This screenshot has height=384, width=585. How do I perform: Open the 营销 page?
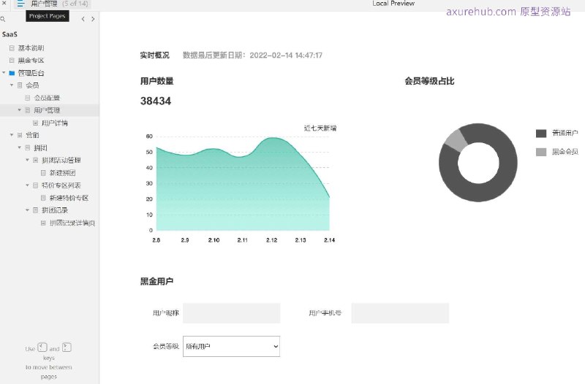point(32,135)
